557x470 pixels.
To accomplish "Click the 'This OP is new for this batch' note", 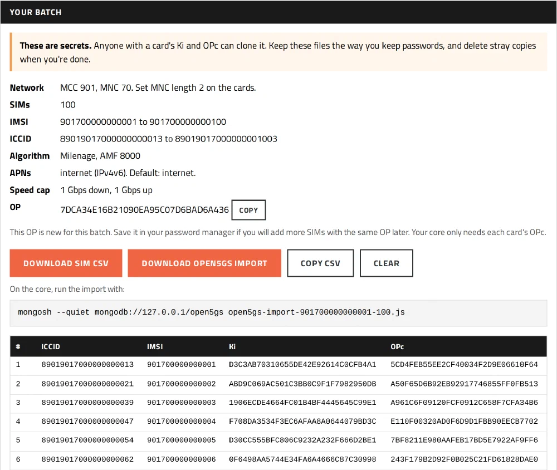I will (278, 232).
